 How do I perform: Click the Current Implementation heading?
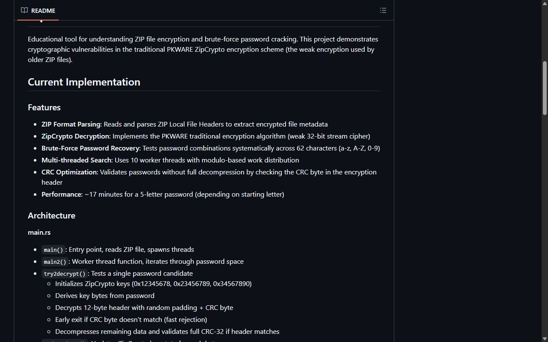(84, 82)
